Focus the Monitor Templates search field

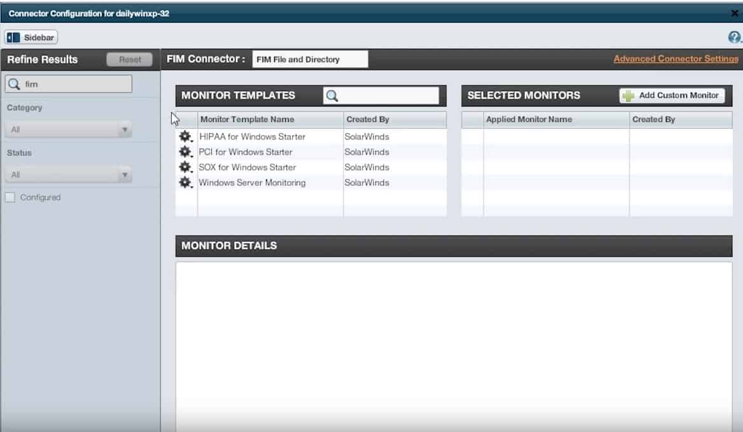click(x=381, y=95)
